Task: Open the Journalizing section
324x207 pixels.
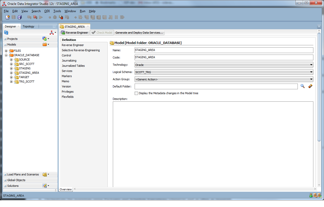Action: click(x=69, y=61)
